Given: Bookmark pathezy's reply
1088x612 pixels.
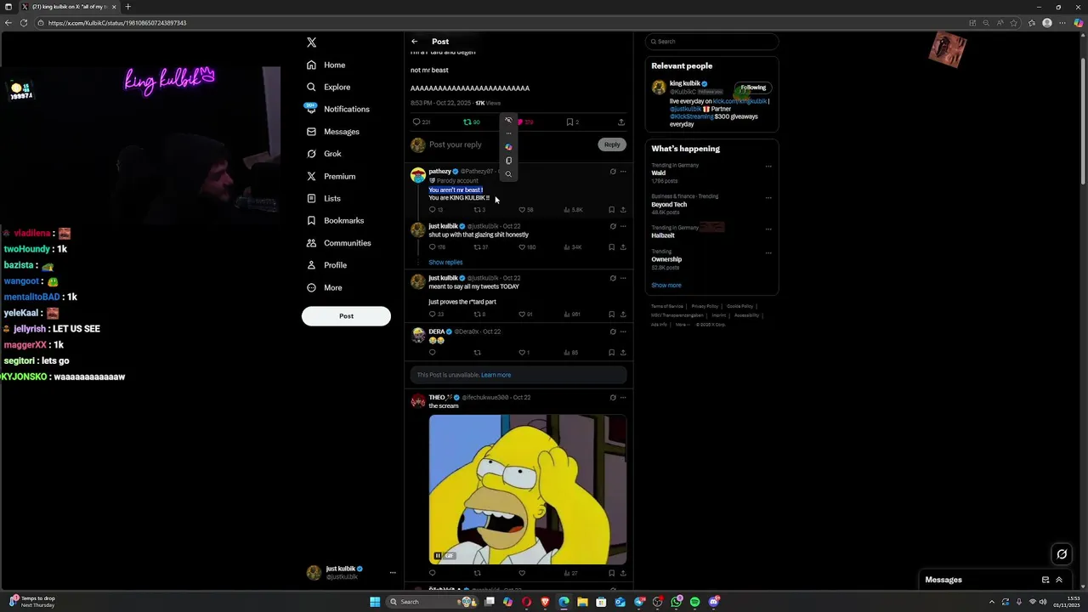Looking at the screenshot, I should (x=611, y=210).
